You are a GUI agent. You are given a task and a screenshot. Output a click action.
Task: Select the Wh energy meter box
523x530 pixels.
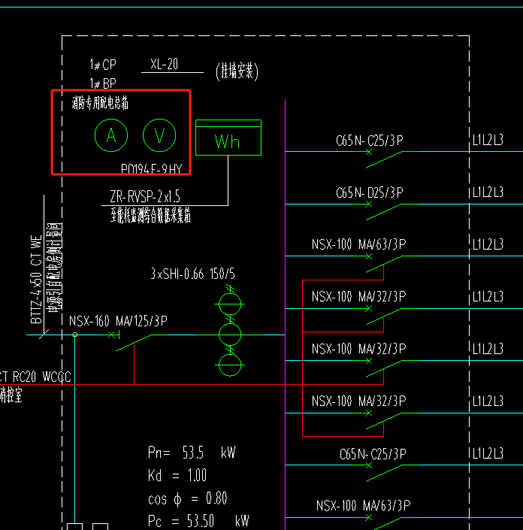(228, 138)
